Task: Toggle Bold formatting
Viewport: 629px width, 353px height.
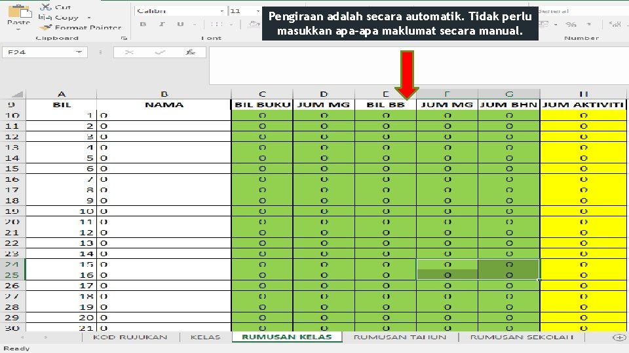Action: click(143, 24)
